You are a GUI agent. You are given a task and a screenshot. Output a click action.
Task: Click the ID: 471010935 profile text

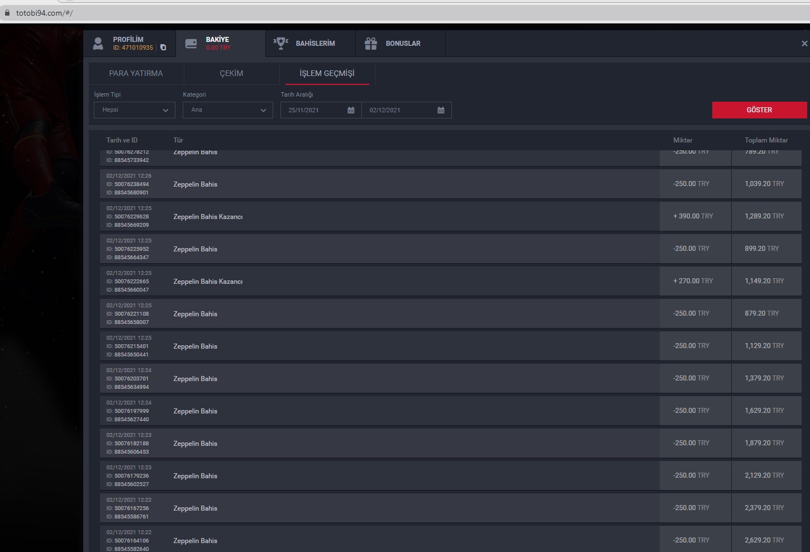click(133, 48)
